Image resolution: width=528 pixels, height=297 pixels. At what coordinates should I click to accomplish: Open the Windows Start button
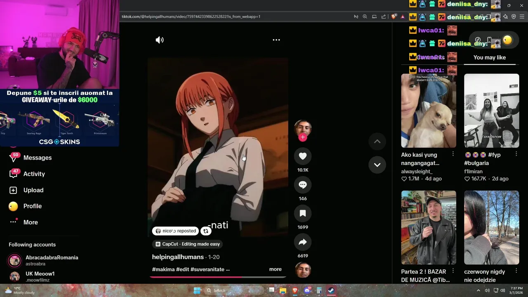click(x=197, y=290)
